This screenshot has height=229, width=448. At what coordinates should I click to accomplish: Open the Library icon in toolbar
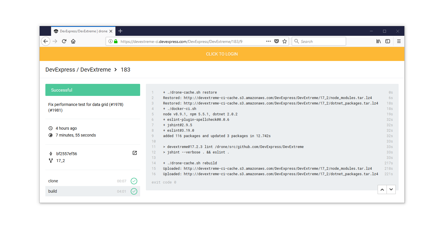379,41
